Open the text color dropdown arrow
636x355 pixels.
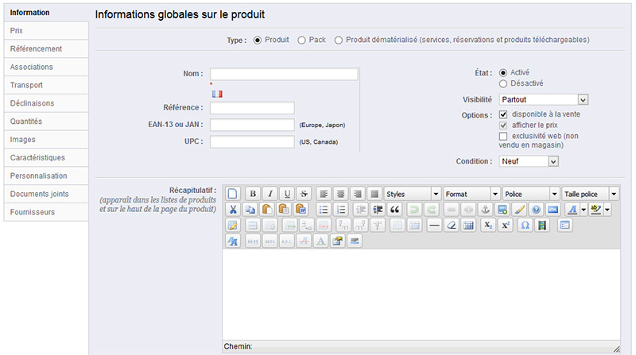[584, 210]
